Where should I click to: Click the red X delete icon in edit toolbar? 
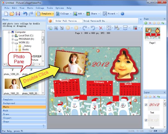(101, 28)
